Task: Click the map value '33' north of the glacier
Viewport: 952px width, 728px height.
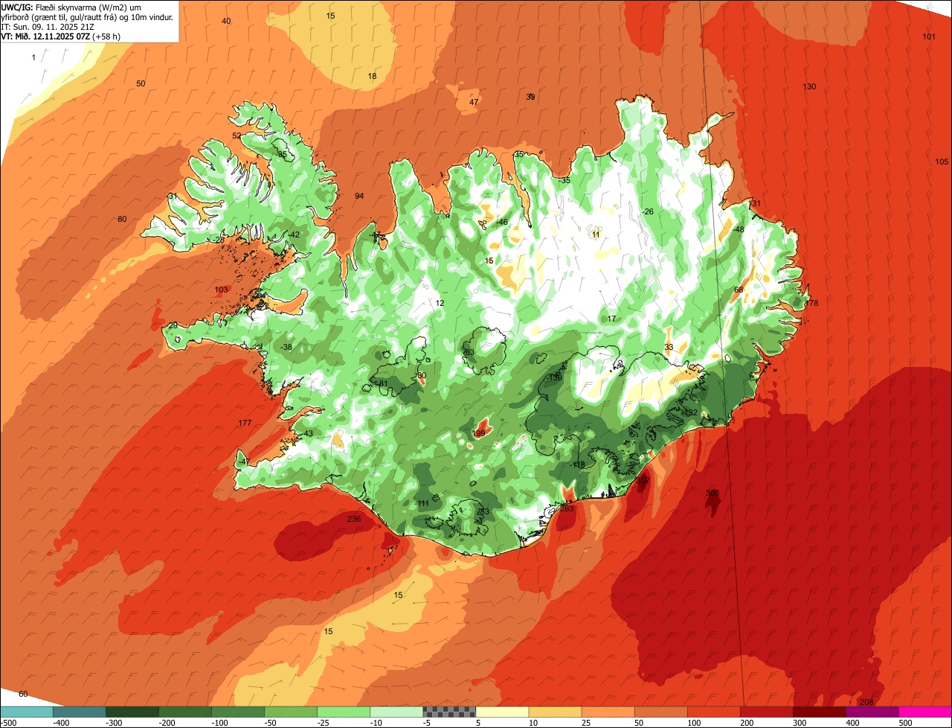Action: click(x=669, y=348)
